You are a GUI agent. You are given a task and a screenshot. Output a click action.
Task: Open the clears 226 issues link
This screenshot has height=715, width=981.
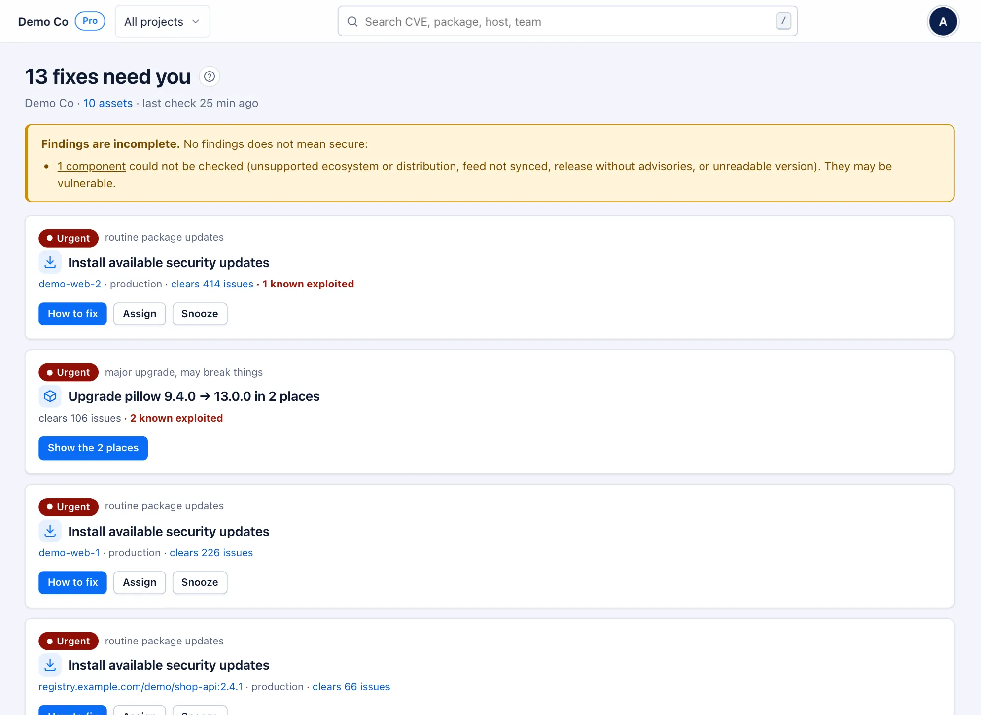pyautogui.click(x=211, y=553)
